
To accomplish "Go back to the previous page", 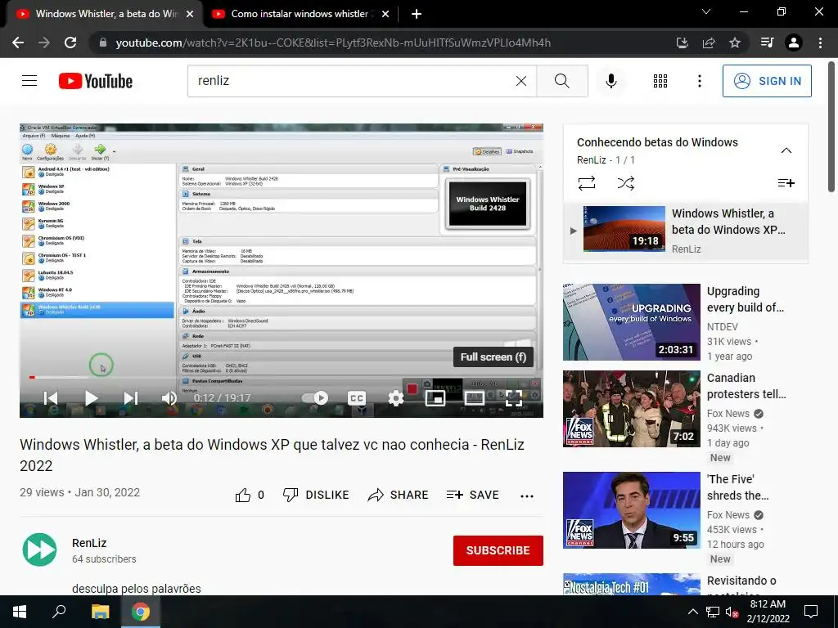I will (x=18, y=43).
